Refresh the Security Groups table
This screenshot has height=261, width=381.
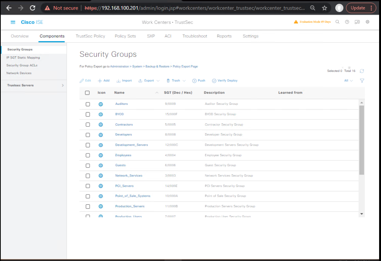click(362, 71)
